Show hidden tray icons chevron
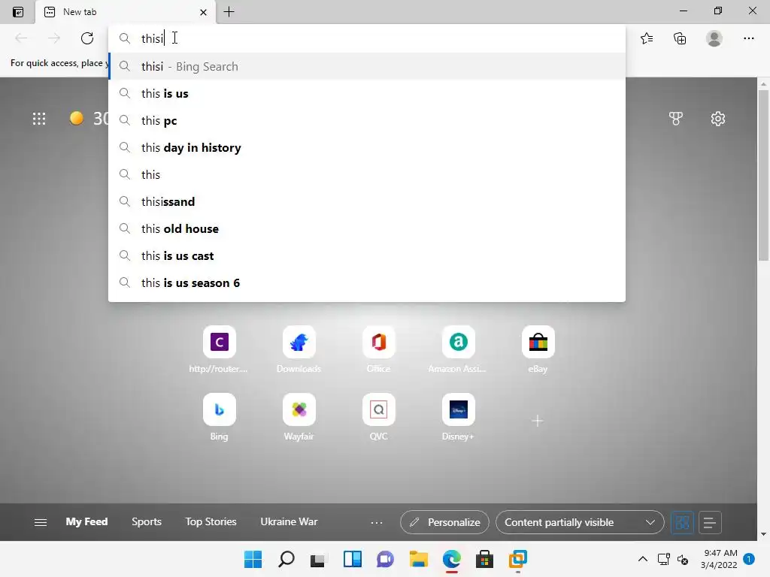Image resolution: width=770 pixels, height=577 pixels. click(x=642, y=559)
